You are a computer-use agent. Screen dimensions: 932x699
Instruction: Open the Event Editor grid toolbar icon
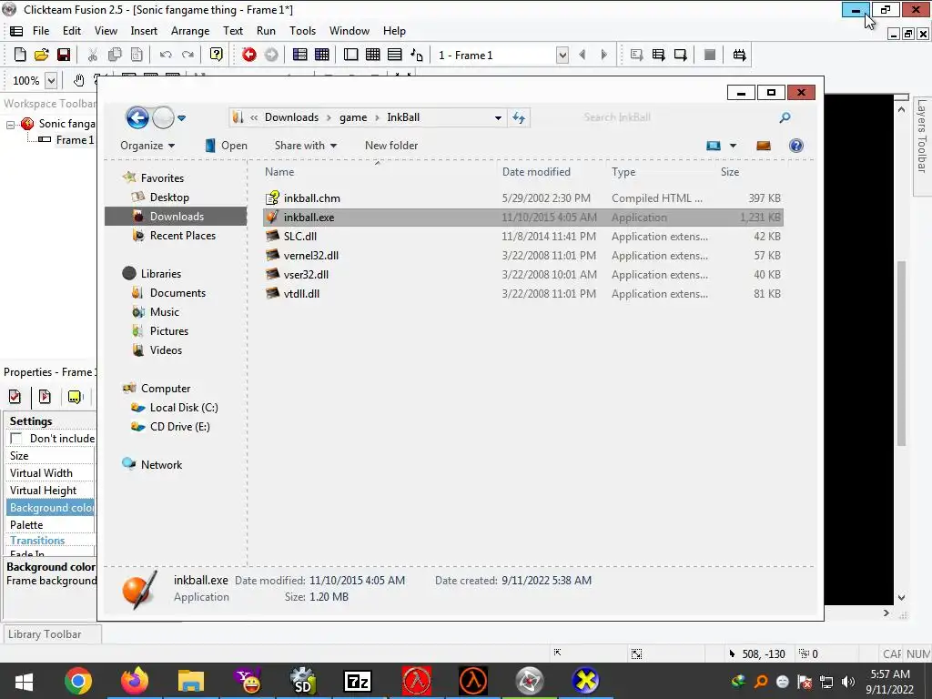pyautogui.click(x=372, y=55)
